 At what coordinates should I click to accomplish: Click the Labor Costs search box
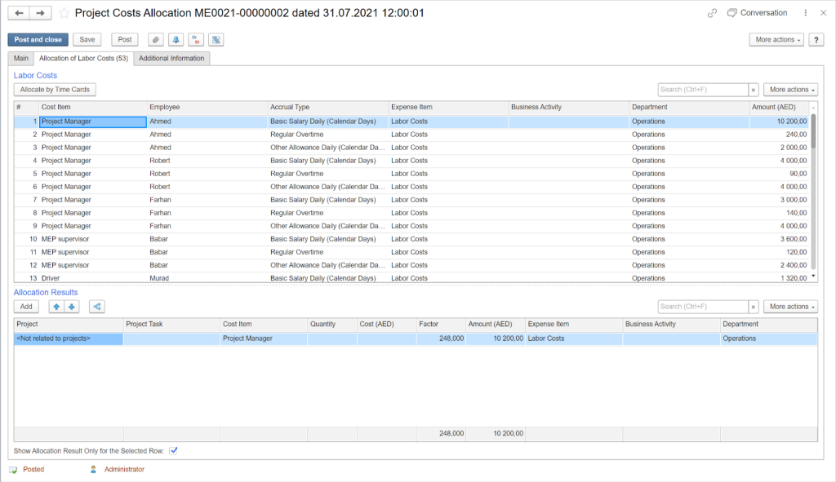pos(703,90)
